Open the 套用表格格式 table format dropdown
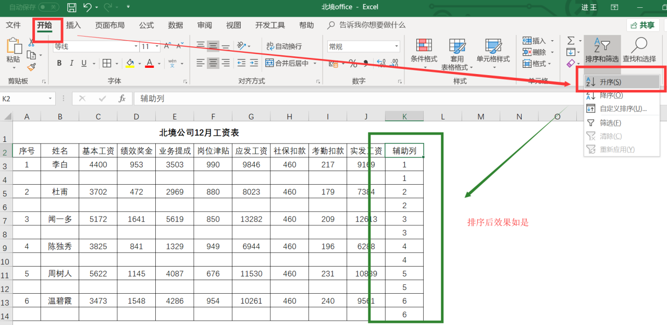667x325 pixels. 457,54
